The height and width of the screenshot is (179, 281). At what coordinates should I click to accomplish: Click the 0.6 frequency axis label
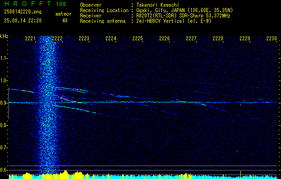[4, 170]
